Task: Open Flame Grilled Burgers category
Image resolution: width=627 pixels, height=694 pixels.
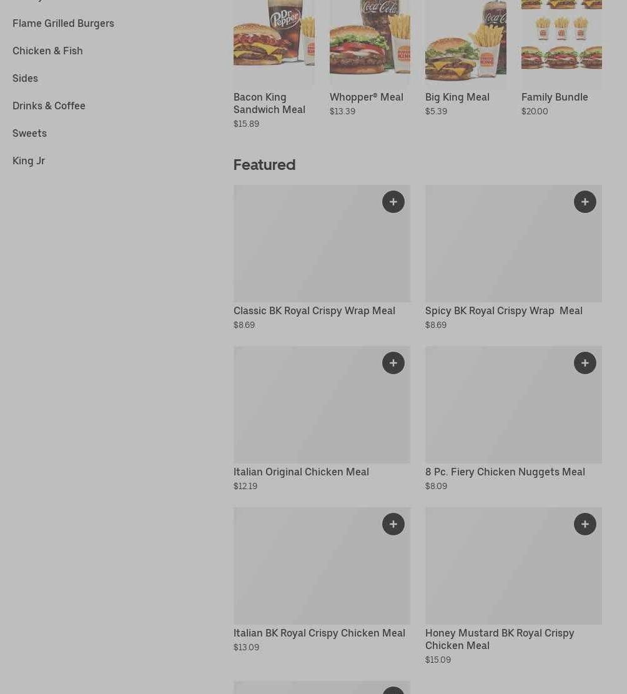Action: coord(63,24)
